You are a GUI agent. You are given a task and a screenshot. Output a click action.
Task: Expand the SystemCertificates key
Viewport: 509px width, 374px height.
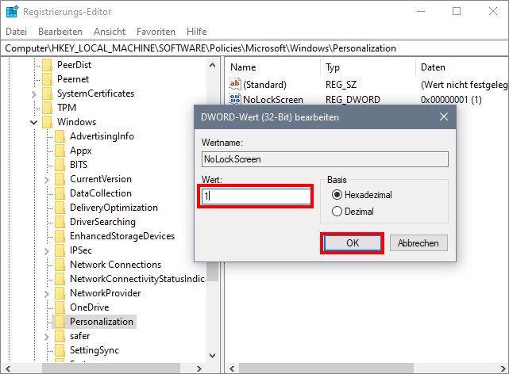coord(34,94)
